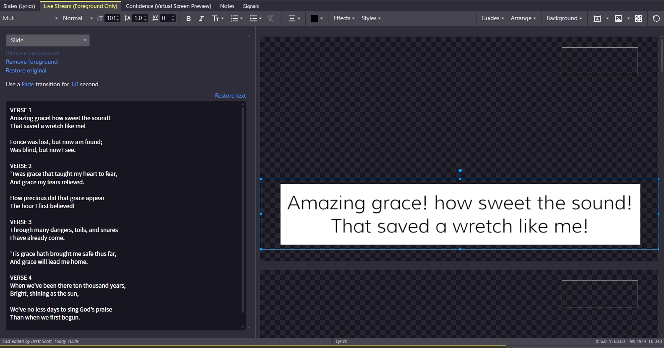Switch to Confidence (Virtual Screen Preview) tab

pyautogui.click(x=169, y=6)
